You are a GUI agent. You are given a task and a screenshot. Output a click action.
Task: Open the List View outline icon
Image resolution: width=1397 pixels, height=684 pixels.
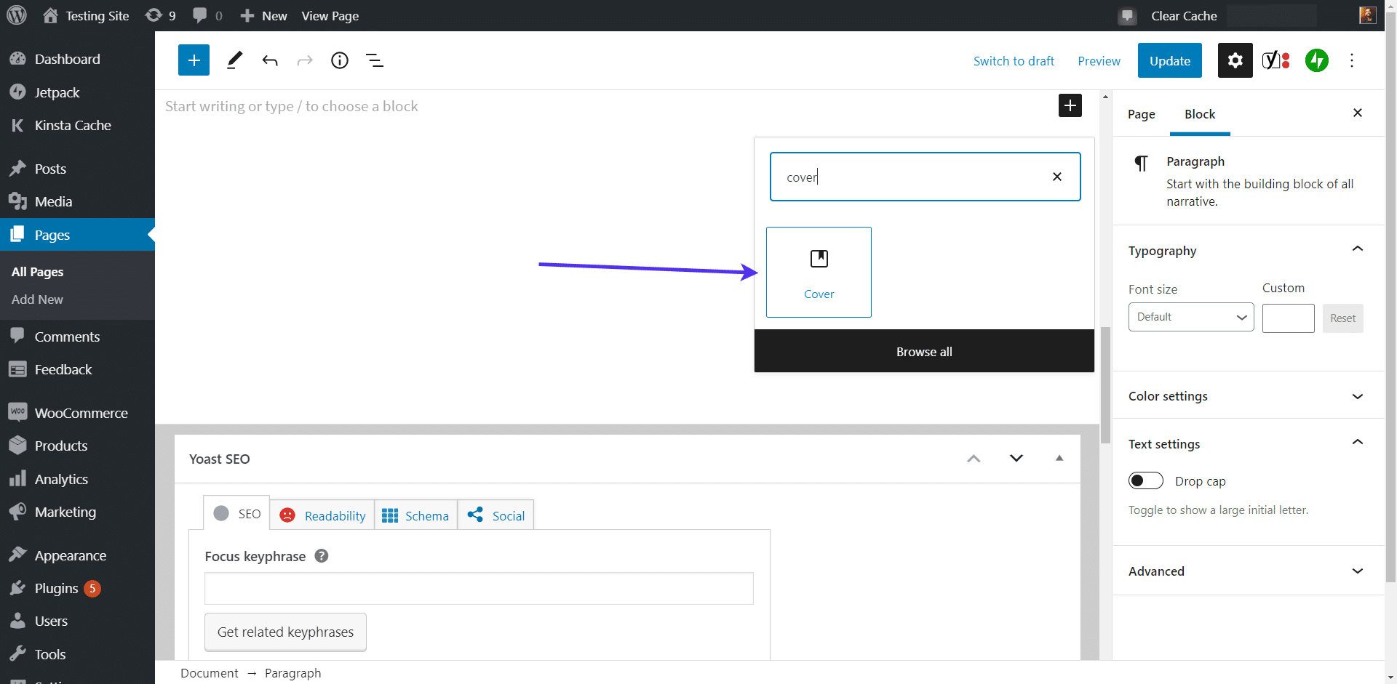[375, 60]
